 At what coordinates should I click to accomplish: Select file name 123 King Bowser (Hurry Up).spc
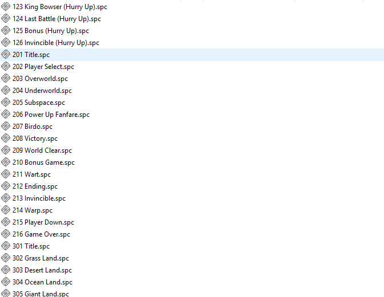pyautogui.click(x=60, y=7)
